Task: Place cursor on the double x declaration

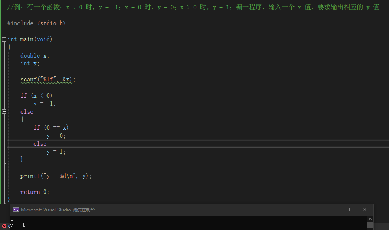Action: [x=35, y=56]
